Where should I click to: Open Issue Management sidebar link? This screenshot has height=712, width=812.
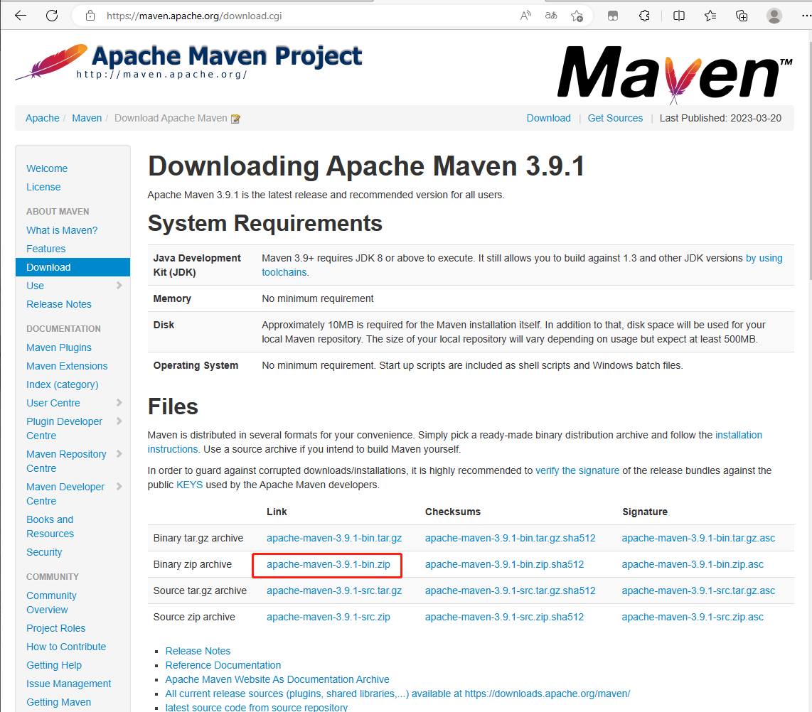coord(69,684)
